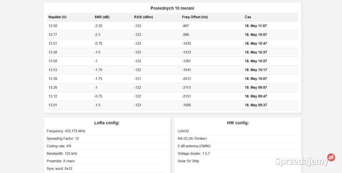Click the LoRa config heading
Image resolution: width=342 pixels, height=173 pixels.
click(107, 123)
